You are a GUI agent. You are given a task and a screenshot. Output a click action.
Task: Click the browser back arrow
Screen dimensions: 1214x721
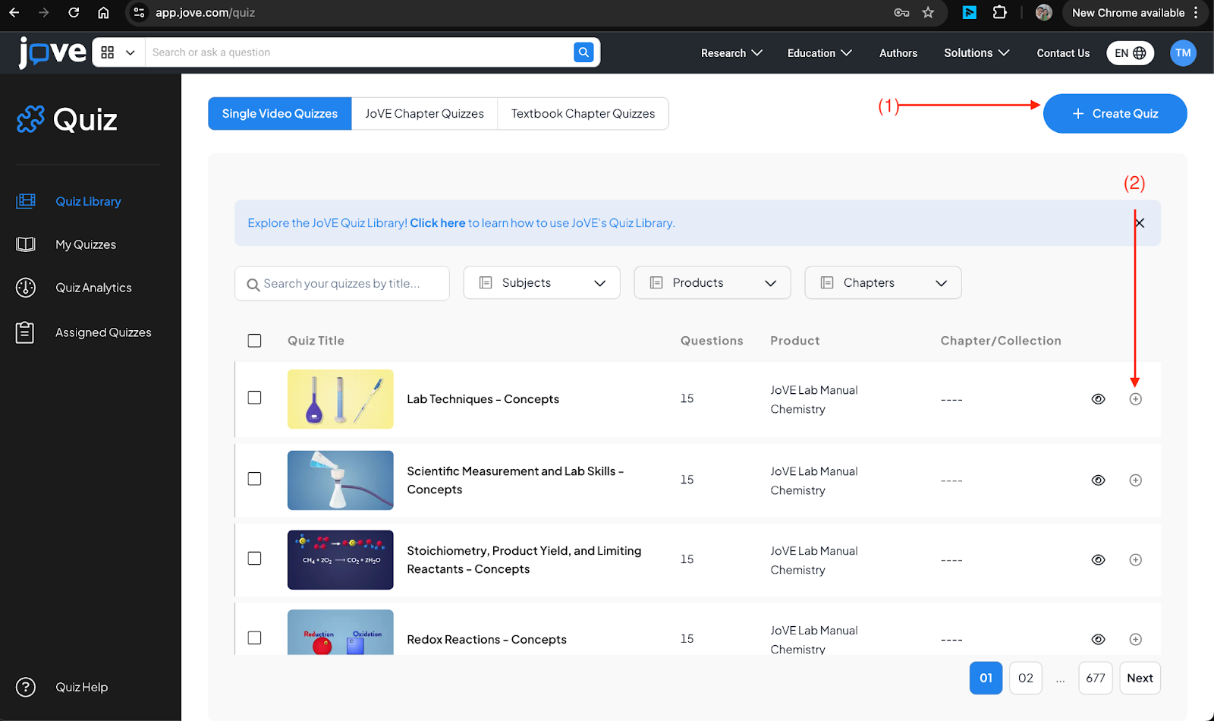14,12
